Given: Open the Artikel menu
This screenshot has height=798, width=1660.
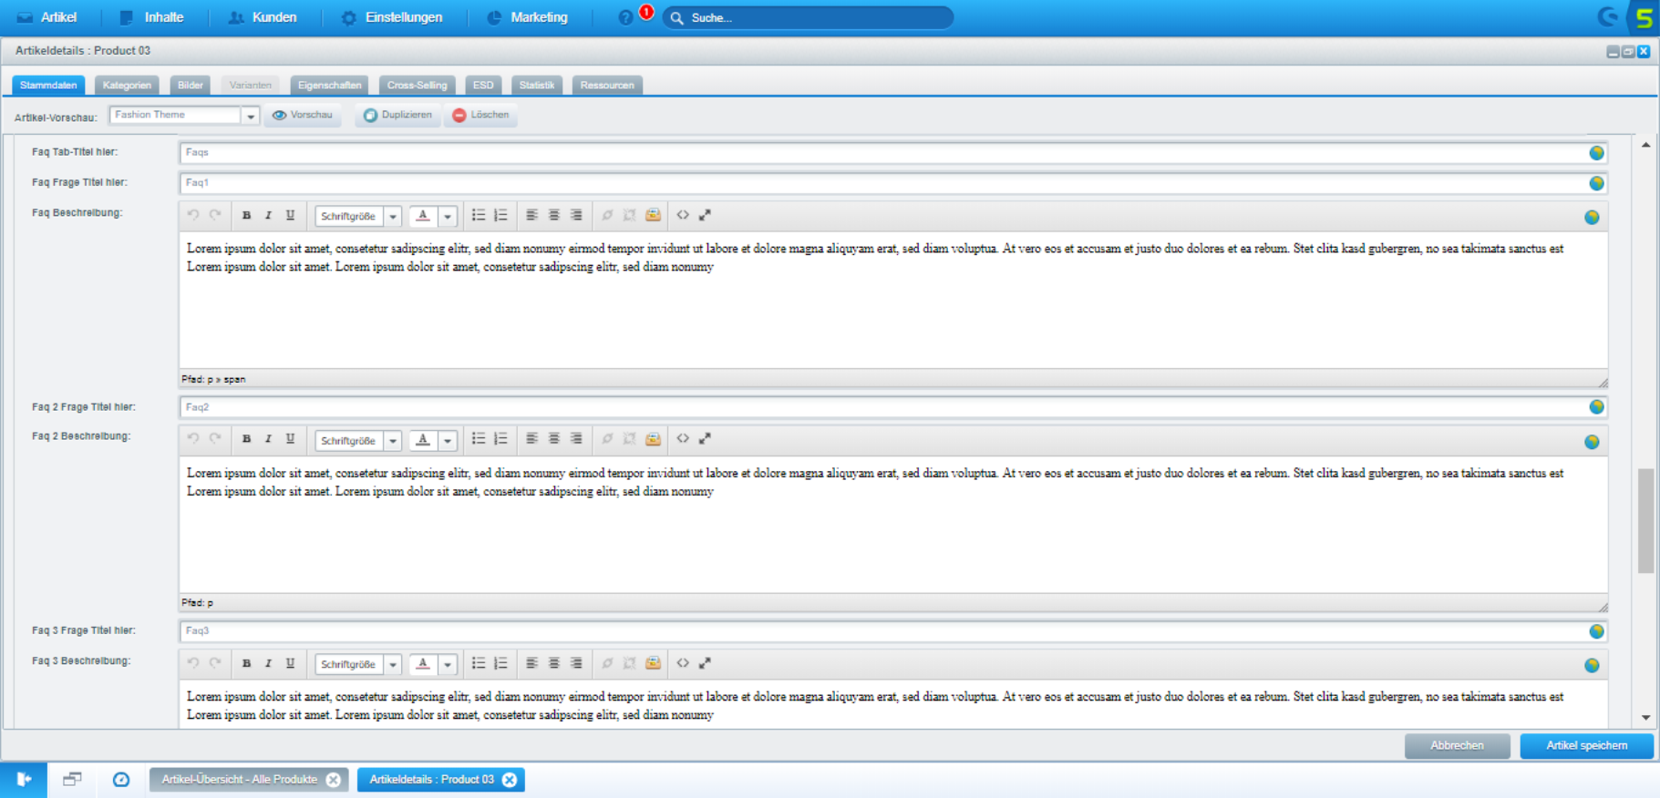Looking at the screenshot, I should click(x=47, y=17).
